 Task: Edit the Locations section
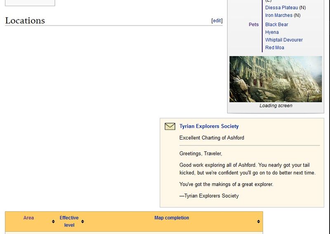217,21
